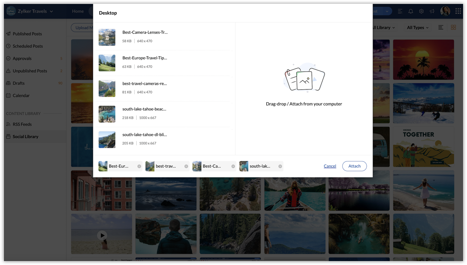Open the woman on beach image

click(x=423, y=191)
